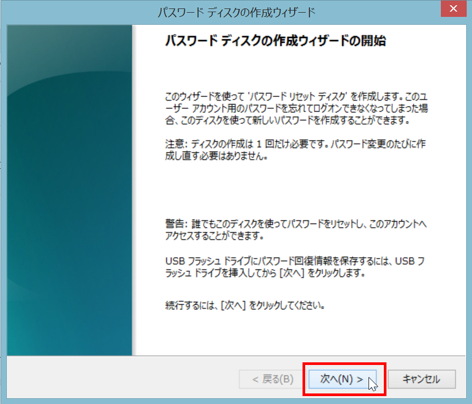Click the paragraph starting with 注意: ディスクの作成は

pyautogui.click(x=295, y=149)
